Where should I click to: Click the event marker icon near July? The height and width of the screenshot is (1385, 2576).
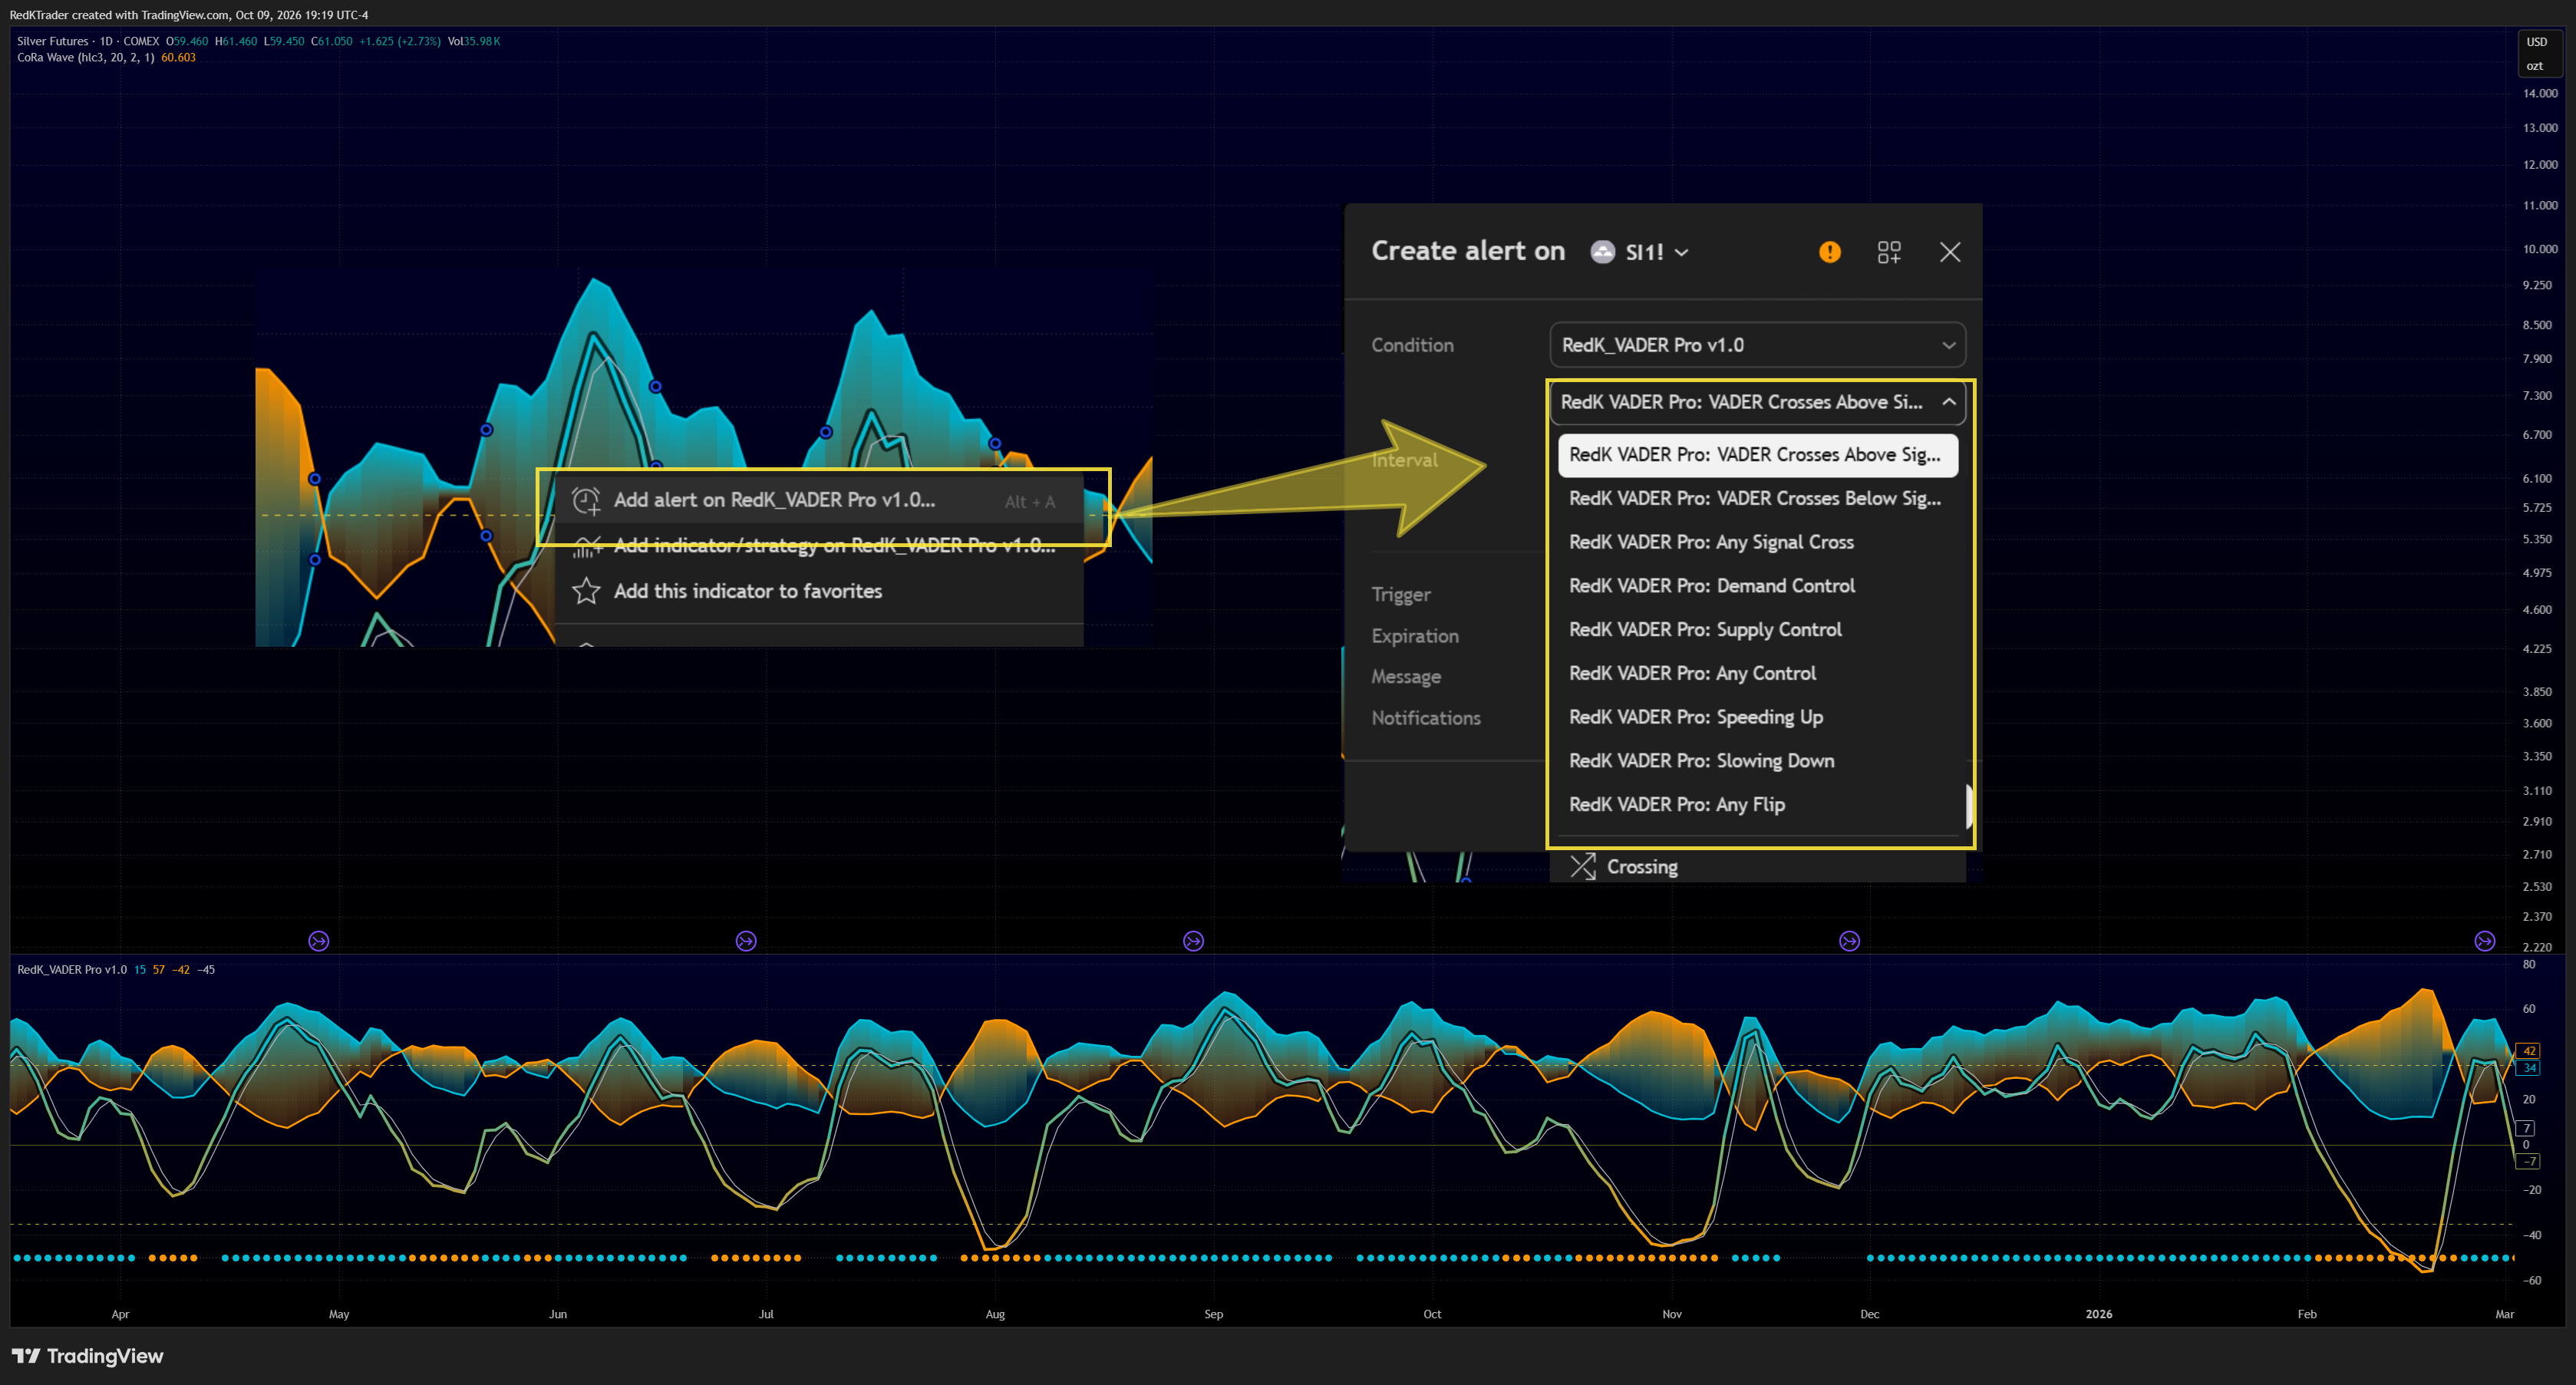[746, 941]
